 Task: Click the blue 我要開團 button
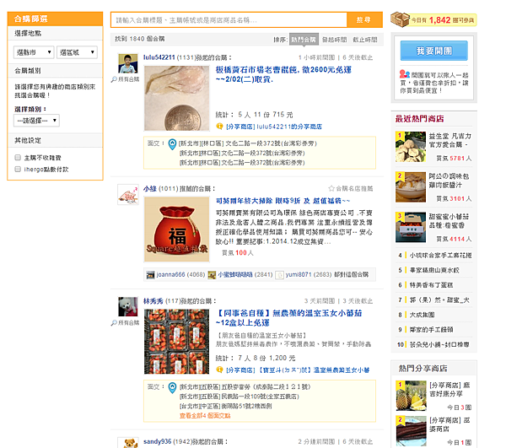pyautogui.click(x=433, y=51)
